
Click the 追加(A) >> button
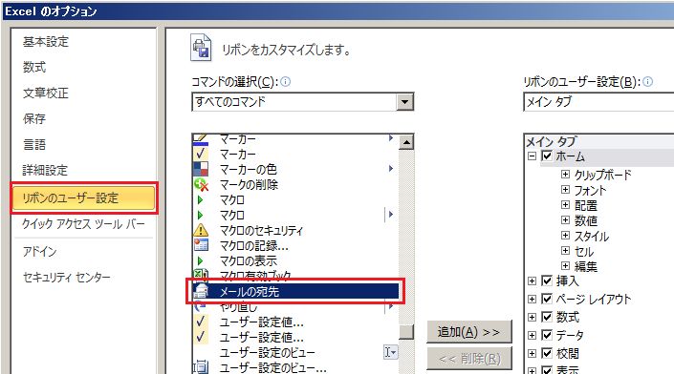point(469,331)
